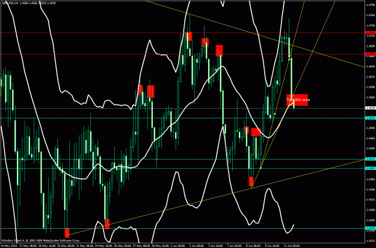Select the 24 May 16:00 time label
The width and height of the screenshot is (376, 248).
coord(103,246)
